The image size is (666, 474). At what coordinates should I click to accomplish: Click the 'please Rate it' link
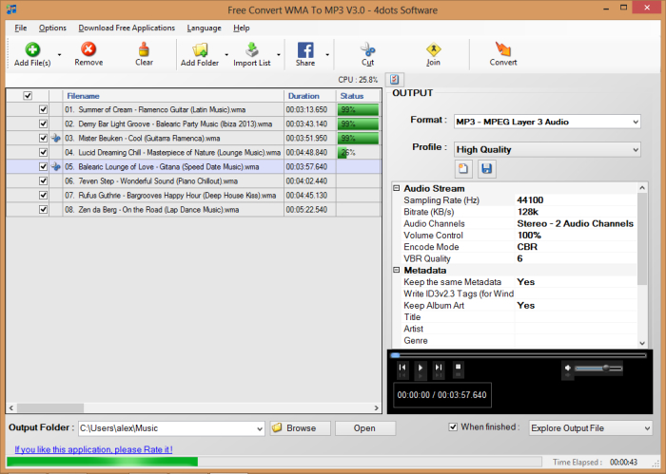coord(93,449)
